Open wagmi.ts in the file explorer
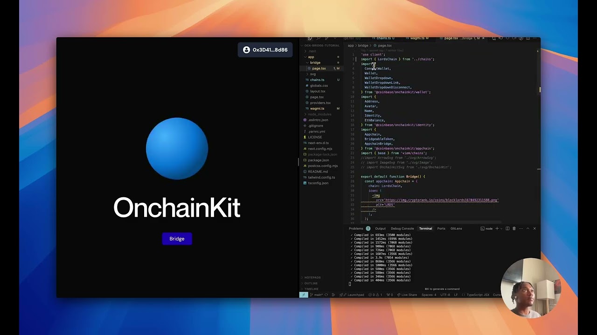The width and height of the screenshot is (597, 335). (317, 108)
